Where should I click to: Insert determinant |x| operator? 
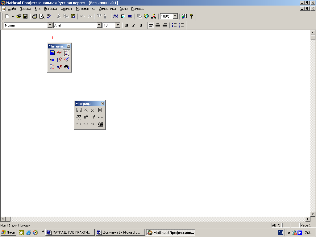pos(100,110)
